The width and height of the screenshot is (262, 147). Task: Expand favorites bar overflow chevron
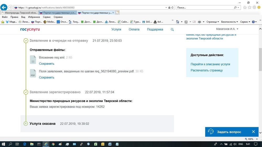pyautogui.click(x=172, y=20)
